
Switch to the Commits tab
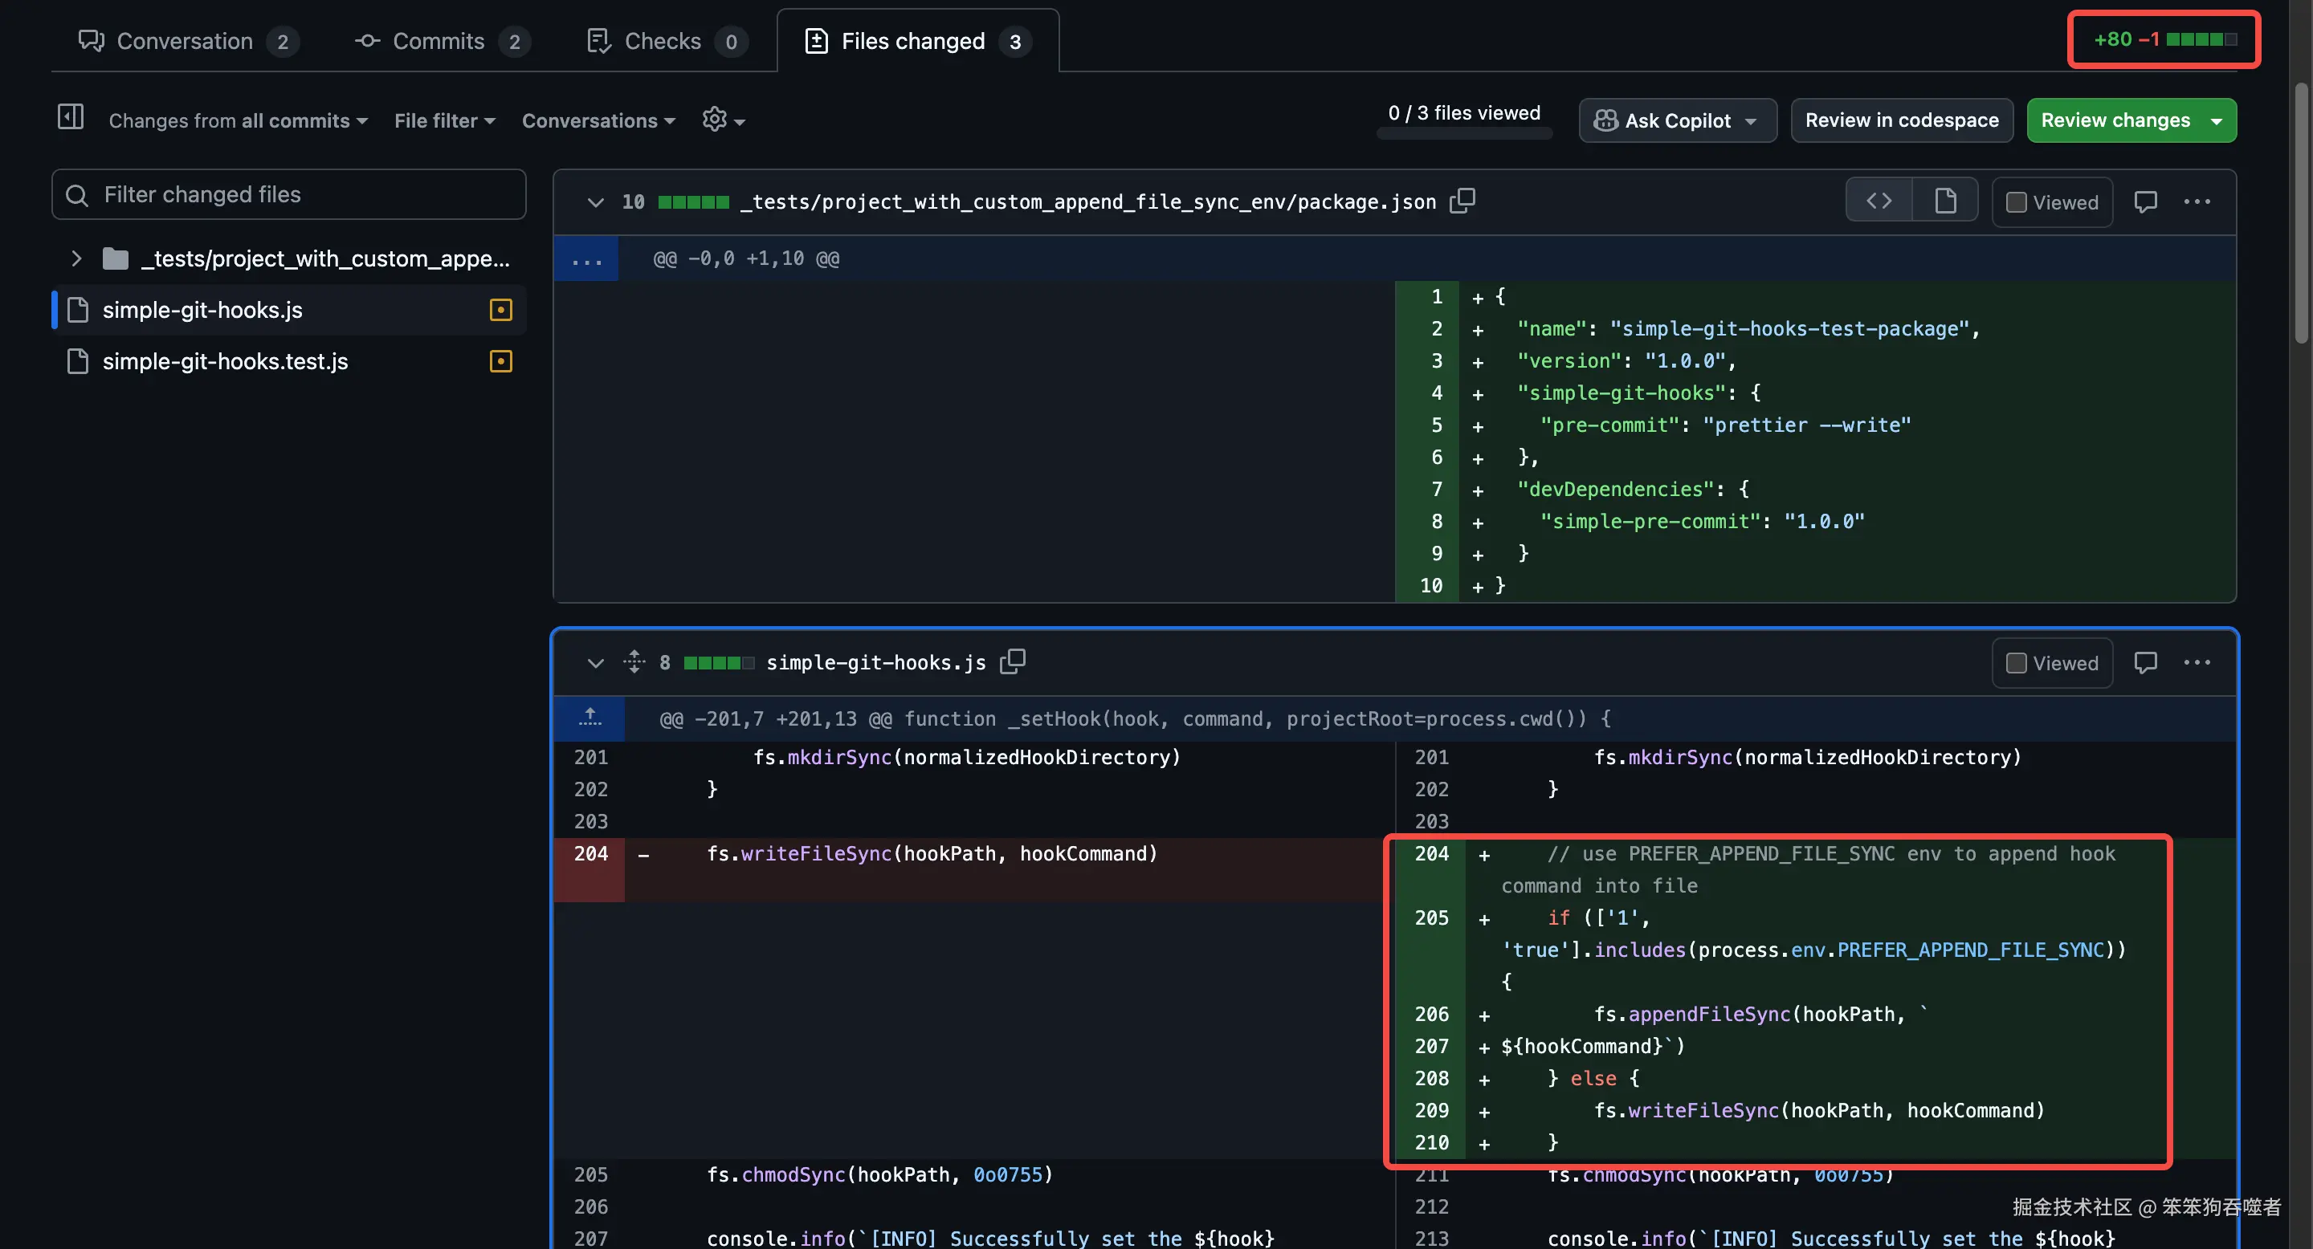pyautogui.click(x=440, y=41)
